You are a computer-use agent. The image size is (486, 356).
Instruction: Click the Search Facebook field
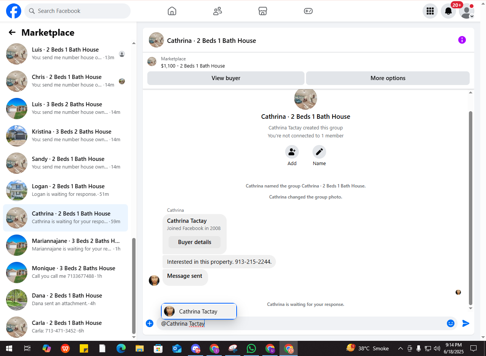point(77,11)
